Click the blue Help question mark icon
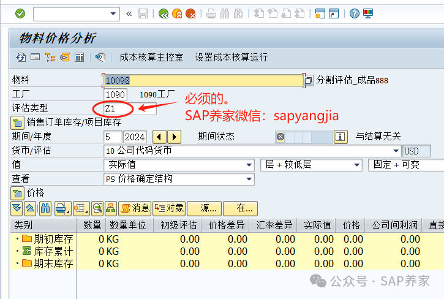This screenshot has width=444, height=299. click(x=354, y=13)
